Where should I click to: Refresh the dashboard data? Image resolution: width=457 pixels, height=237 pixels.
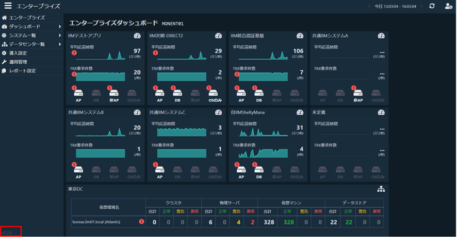pyautogui.click(x=432, y=6)
